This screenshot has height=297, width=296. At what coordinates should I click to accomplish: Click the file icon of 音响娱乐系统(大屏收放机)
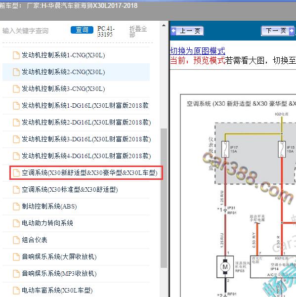click(16, 257)
